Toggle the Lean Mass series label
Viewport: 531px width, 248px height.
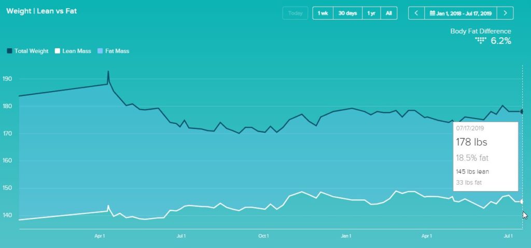tap(77, 51)
